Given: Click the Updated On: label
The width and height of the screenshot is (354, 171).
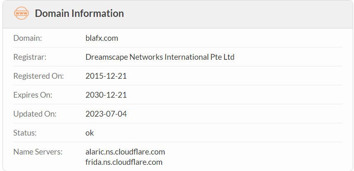Looking at the screenshot, I should [35, 114].
